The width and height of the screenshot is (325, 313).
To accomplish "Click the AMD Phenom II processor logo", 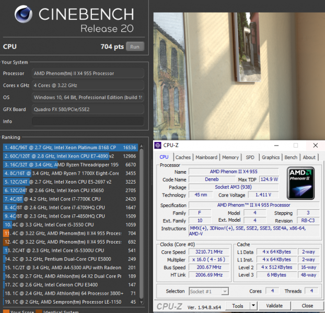I will click(300, 183).
